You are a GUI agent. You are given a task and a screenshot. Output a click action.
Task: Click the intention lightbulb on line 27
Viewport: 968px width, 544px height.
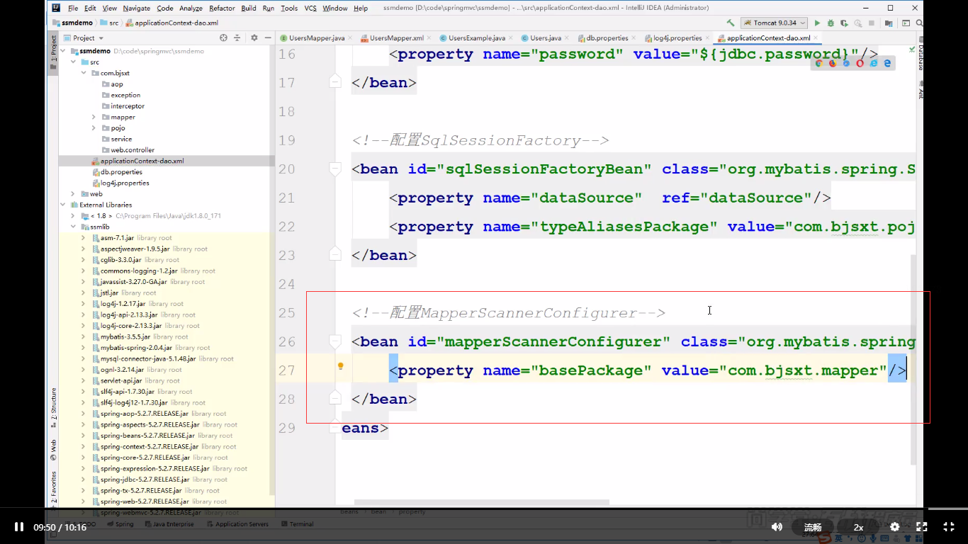coord(340,366)
